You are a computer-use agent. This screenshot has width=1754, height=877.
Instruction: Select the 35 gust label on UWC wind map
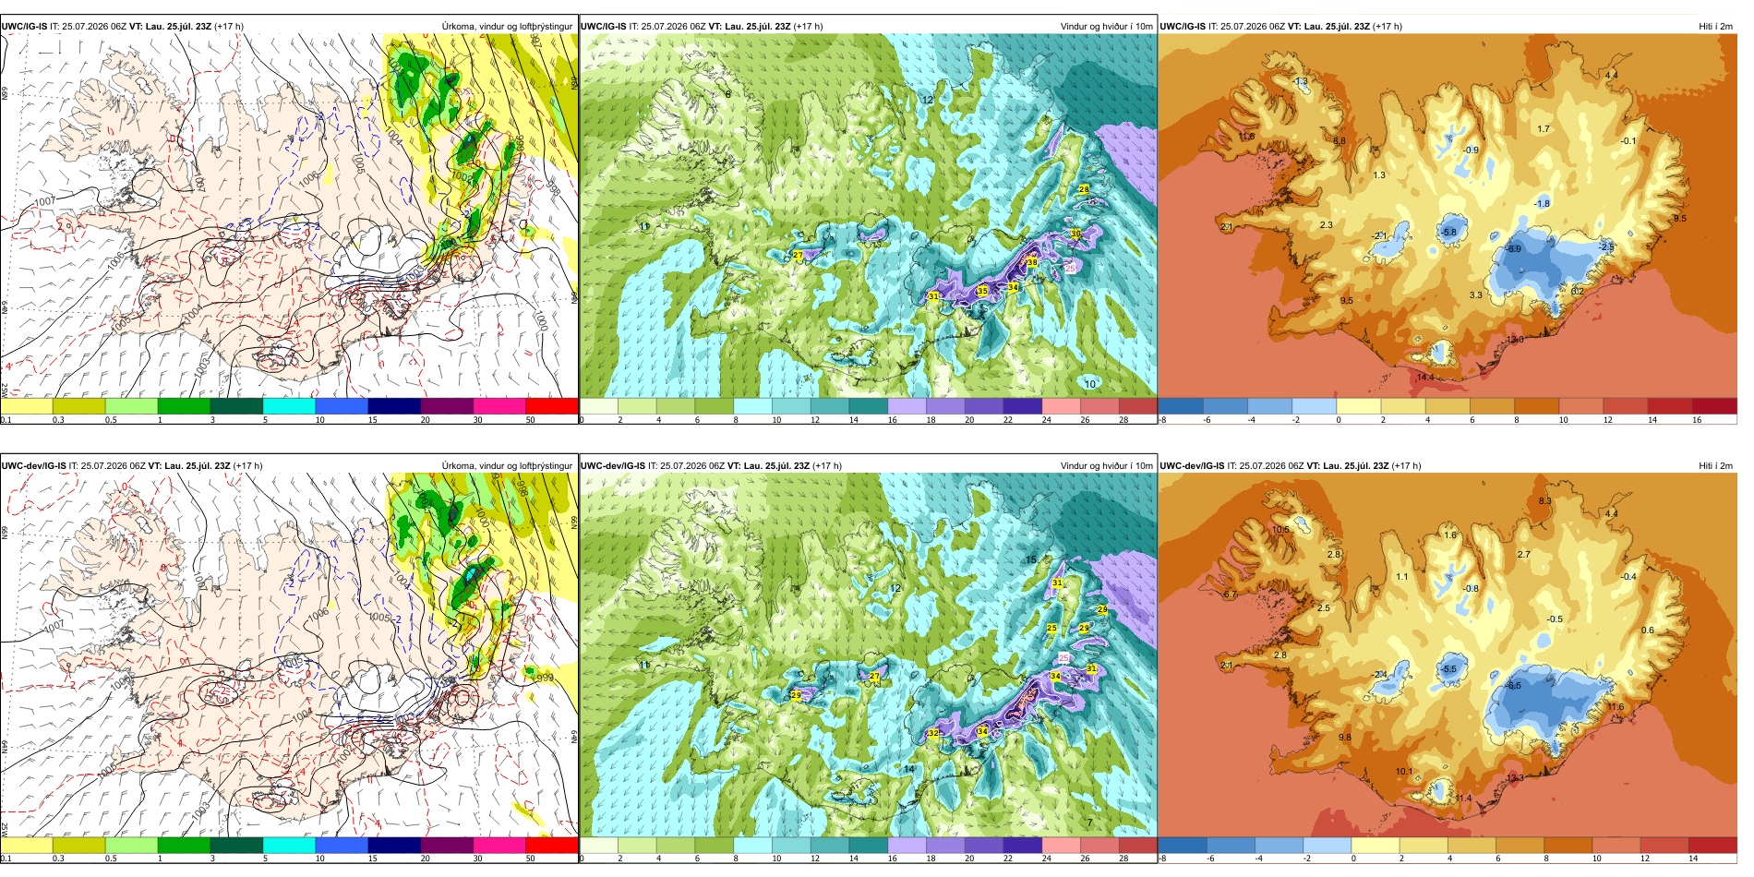tap(982, 291)
